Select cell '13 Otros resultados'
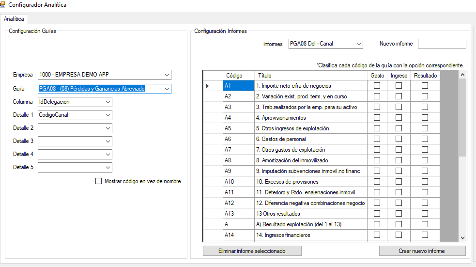Screen dimensions: 476x267 click(x=311, y=214)
